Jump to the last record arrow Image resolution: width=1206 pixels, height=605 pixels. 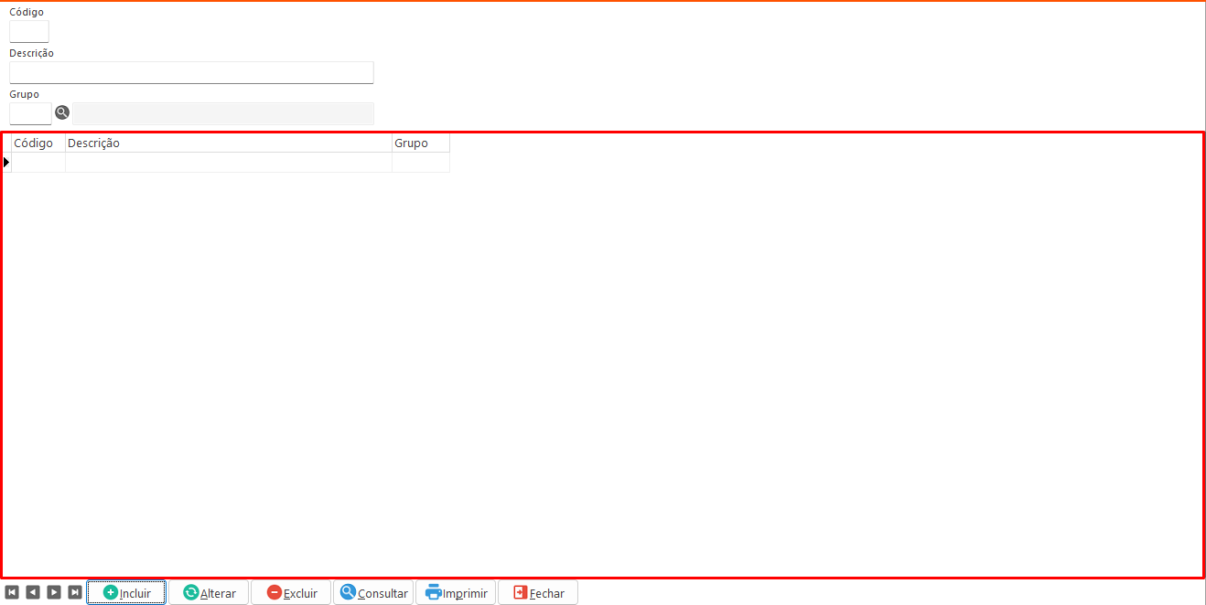[x=75, y=592]
